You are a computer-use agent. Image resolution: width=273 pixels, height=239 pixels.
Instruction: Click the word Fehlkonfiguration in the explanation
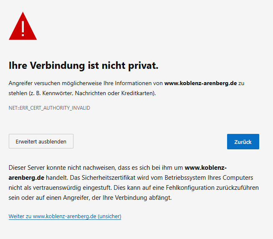187,188
